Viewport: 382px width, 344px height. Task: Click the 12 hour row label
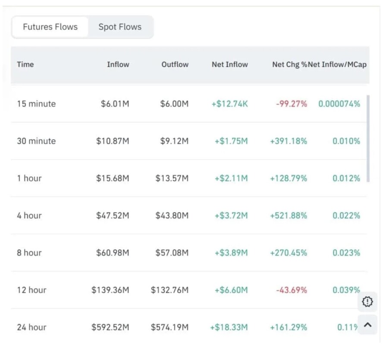coord(31,290)
